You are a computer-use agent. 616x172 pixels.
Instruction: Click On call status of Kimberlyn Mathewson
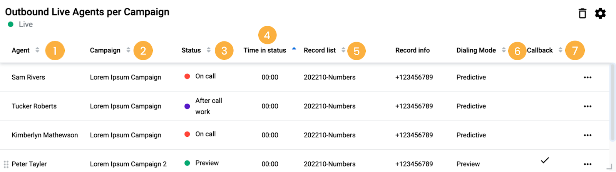(x=205, y=134)
